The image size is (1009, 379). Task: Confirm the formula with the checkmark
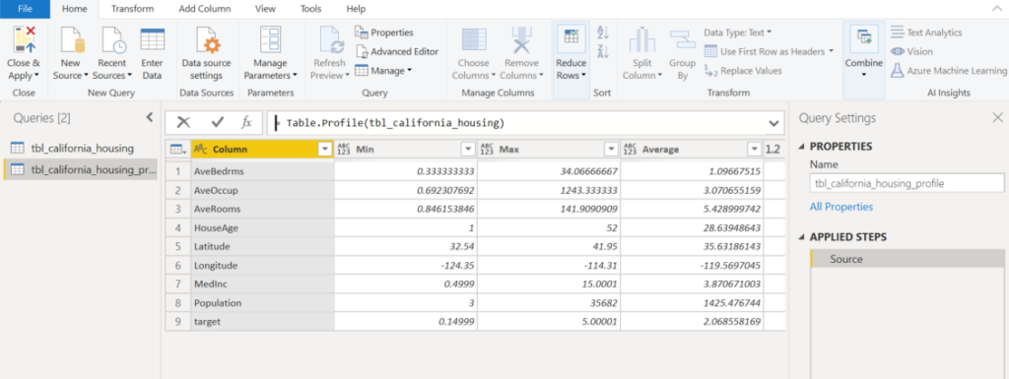click(x=217, y=123)
